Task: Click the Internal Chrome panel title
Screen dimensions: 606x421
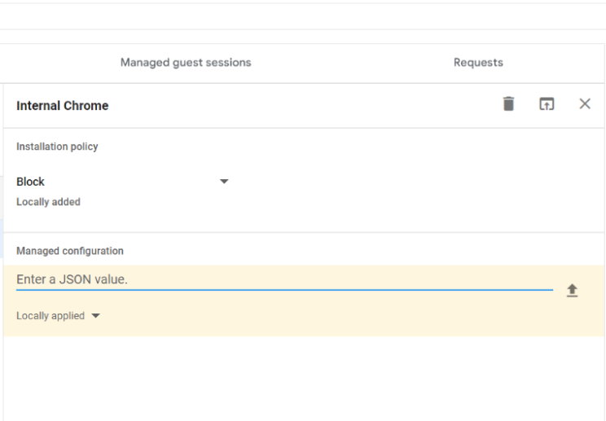Action: 63,106
